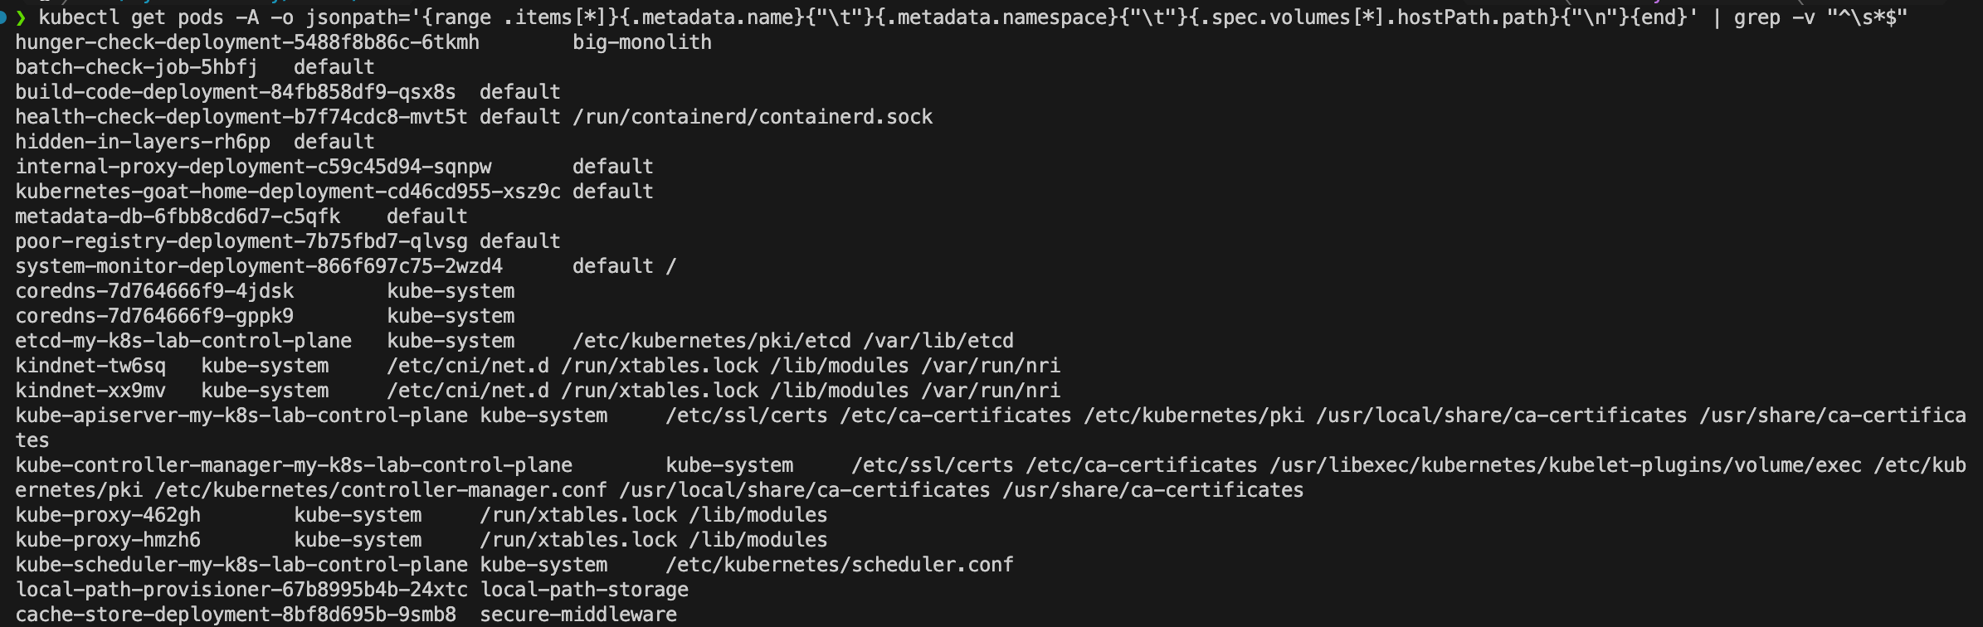
Task: Click the /var/lib/etcd host path
Action: (x=938, y=341)
